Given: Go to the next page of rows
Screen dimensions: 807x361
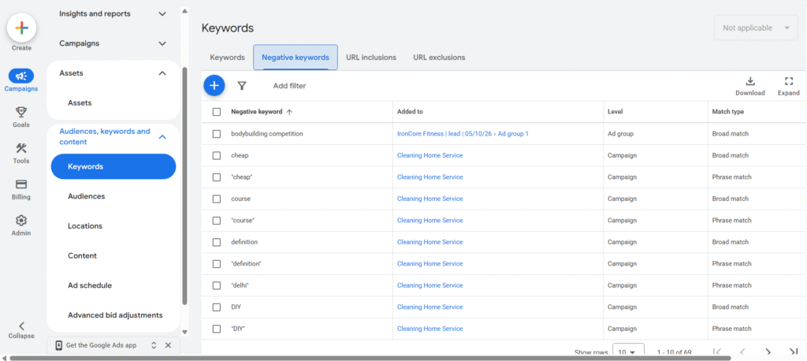Looking at the screenshot, I should point(768,352).
